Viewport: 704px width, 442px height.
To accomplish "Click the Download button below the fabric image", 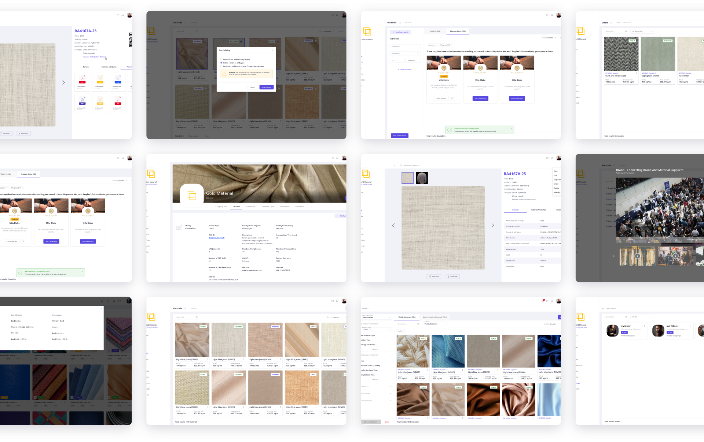I will tap(453, 276).
